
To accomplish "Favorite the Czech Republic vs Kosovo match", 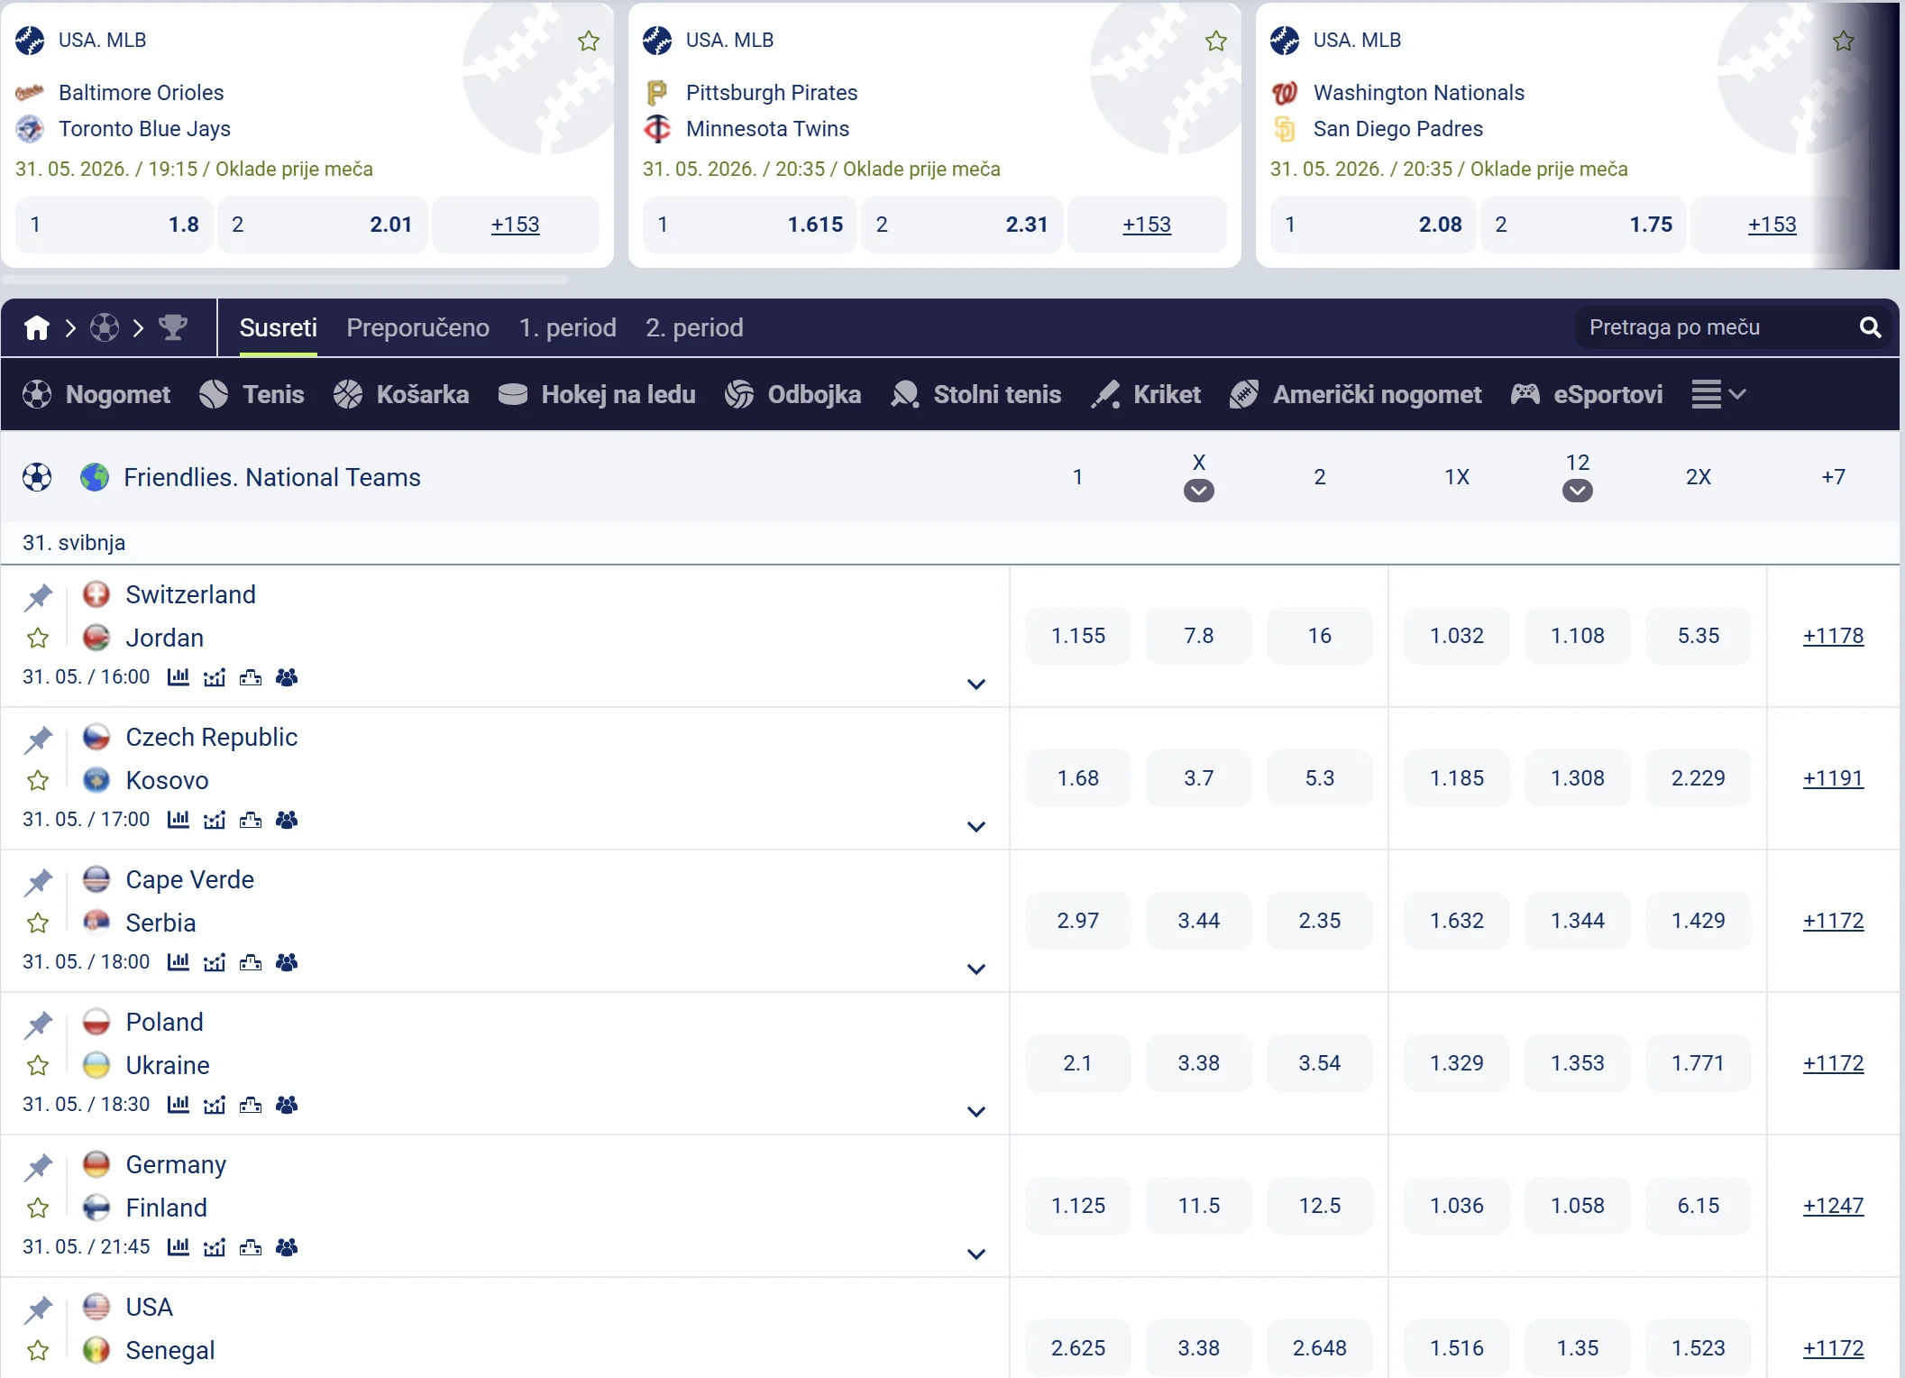I will [x=38, y=781].
